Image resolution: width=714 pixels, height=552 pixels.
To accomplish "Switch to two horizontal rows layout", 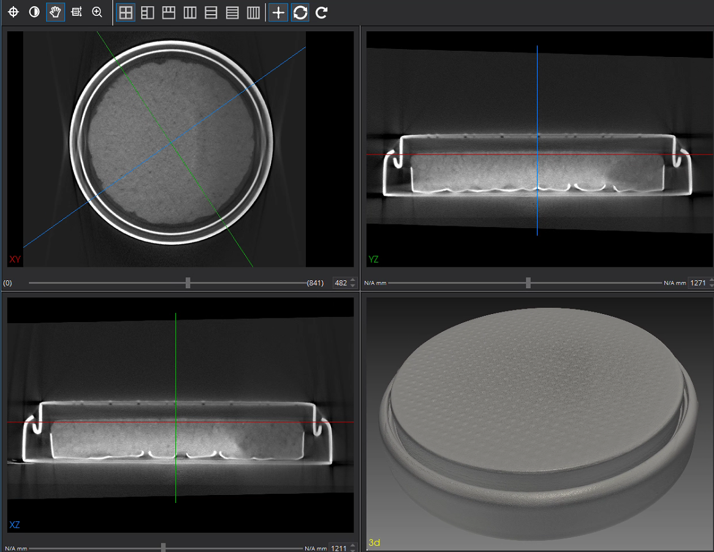I will pyautogui.click(x=211, y=13).
